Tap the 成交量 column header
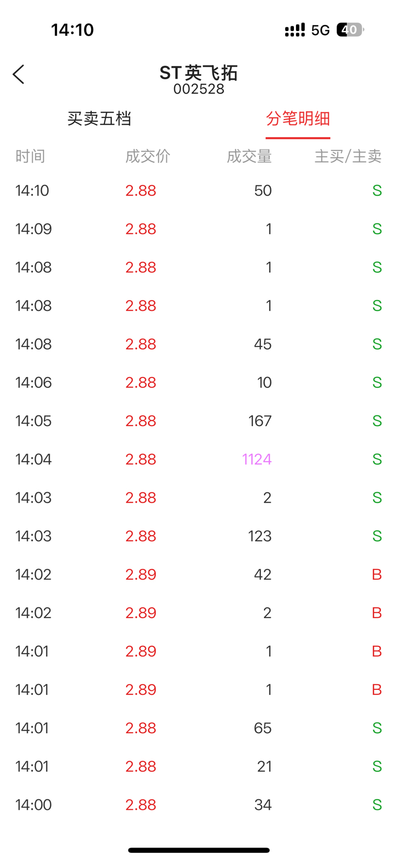Viewport: 398px width, 861px height. (x=249, y=156)
